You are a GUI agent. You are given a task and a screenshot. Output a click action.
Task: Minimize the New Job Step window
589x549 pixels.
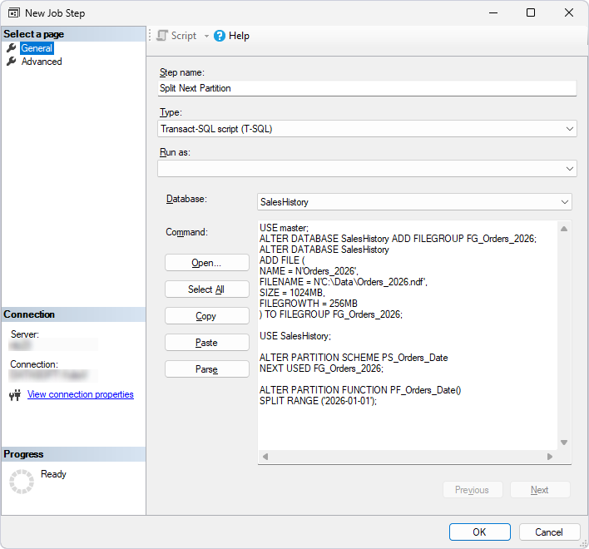pyautogui.click(x=493, y=12)
